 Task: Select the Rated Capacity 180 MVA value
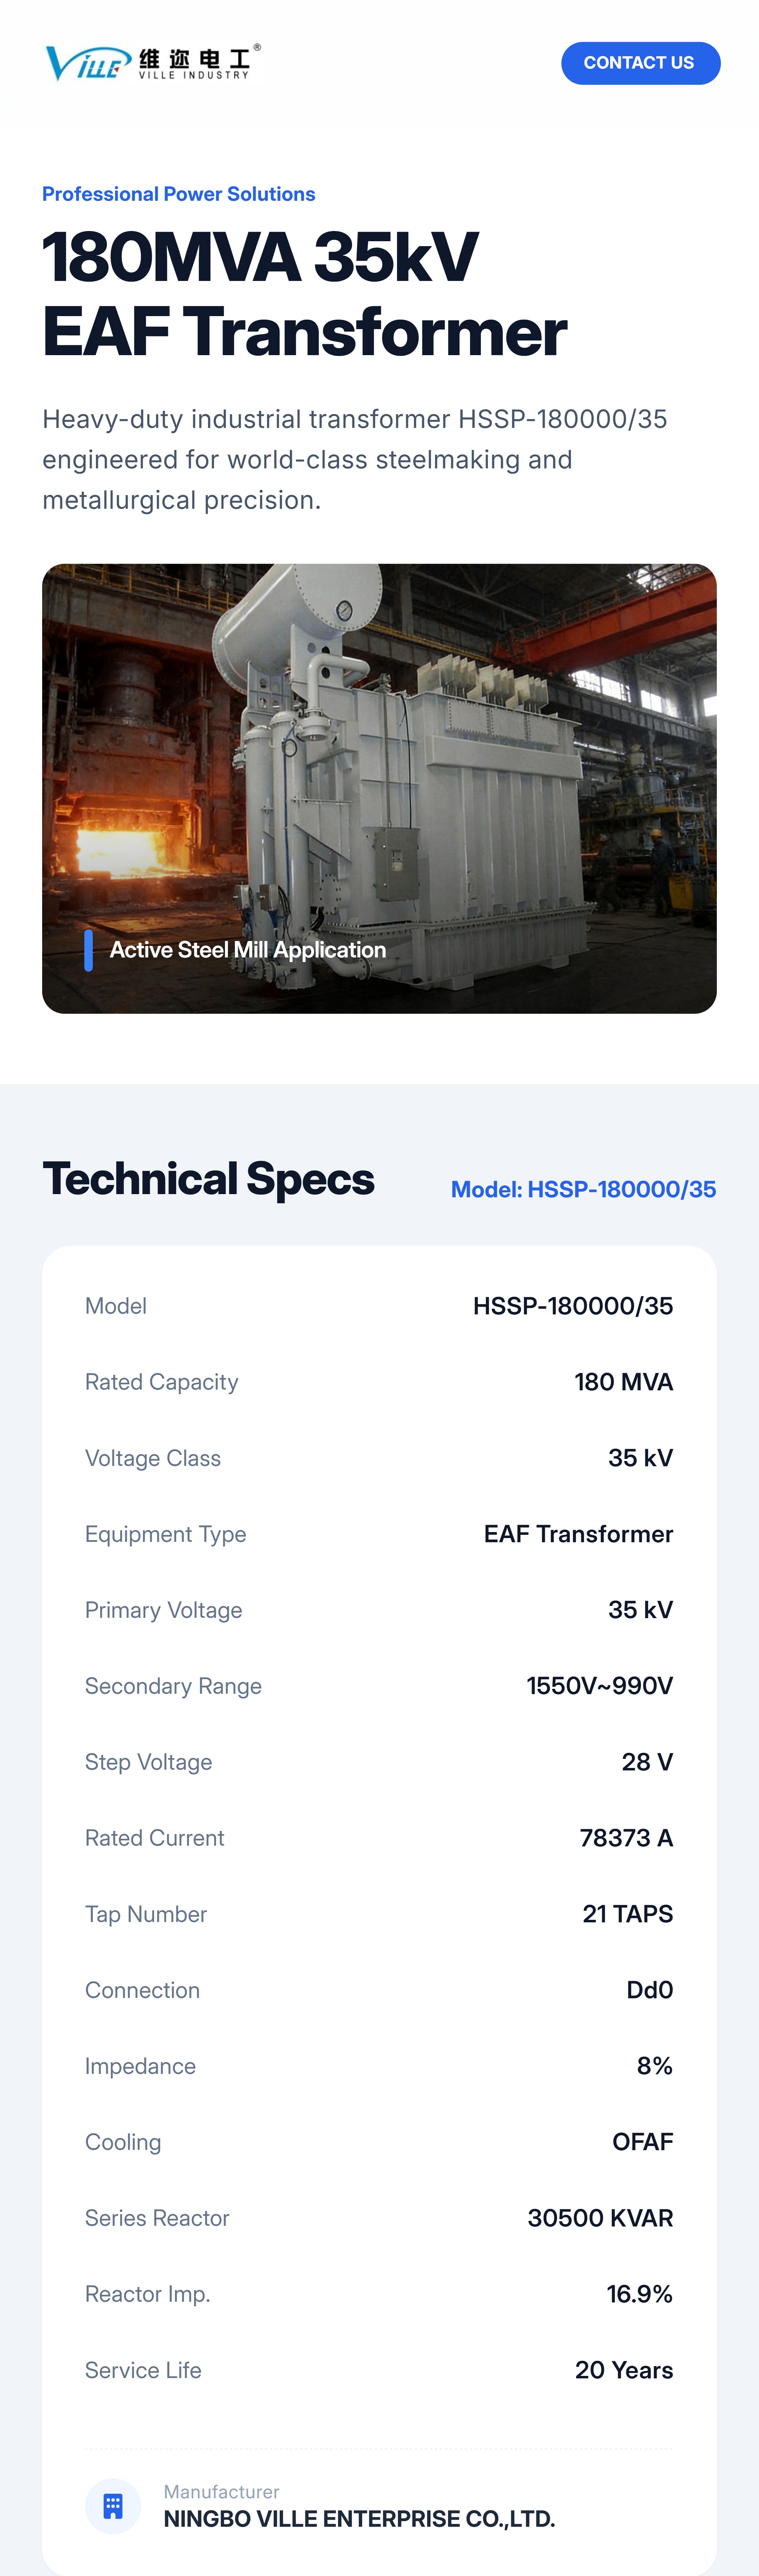(x=623, y=1382)
